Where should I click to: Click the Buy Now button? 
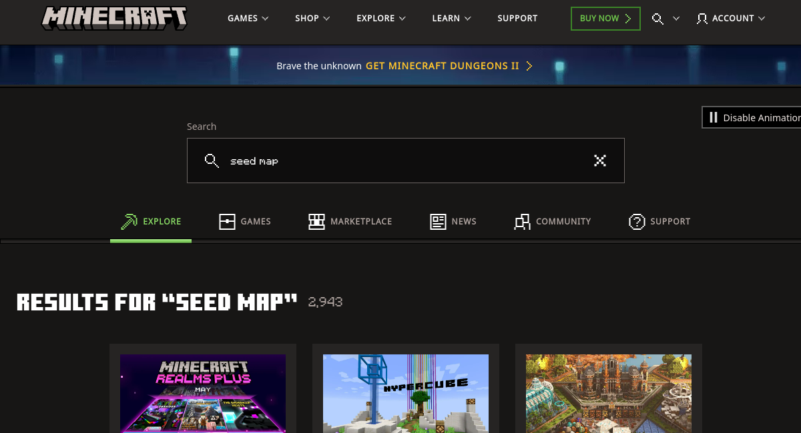[605, 19]
